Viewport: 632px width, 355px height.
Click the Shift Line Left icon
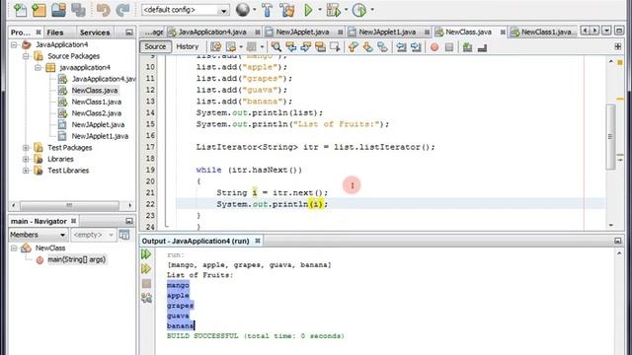click(401, 47)
